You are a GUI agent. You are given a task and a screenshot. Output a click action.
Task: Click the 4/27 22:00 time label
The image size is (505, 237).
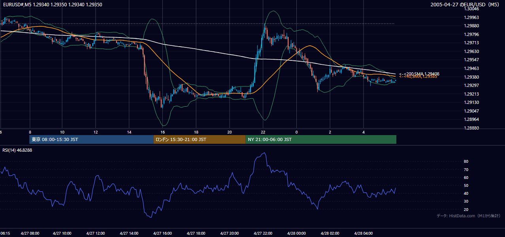[263, 233]
